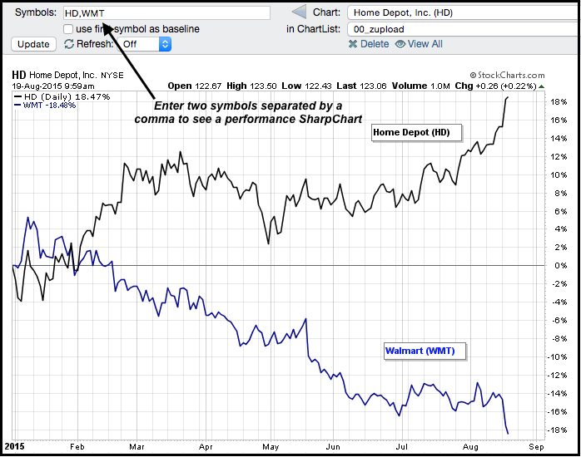
Task: Click the Aug month label on axis
Action: [x=470, y=447]
